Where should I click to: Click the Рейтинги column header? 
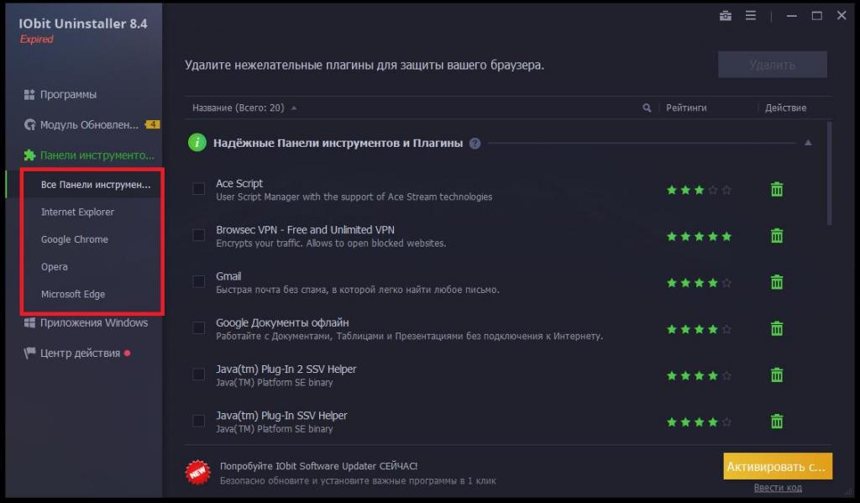pos(686,108)
